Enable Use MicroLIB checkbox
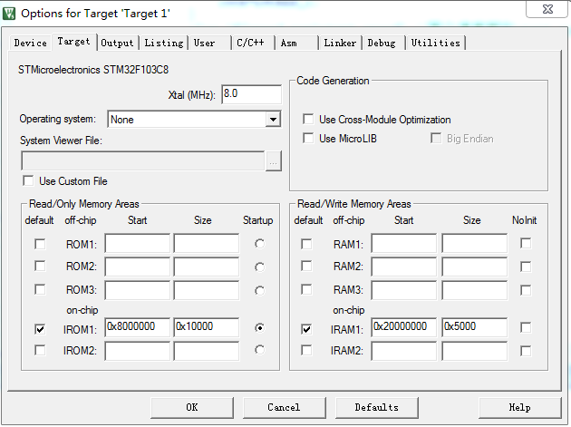571x427 pixels. pyautogui.click(x=308, y=139)
